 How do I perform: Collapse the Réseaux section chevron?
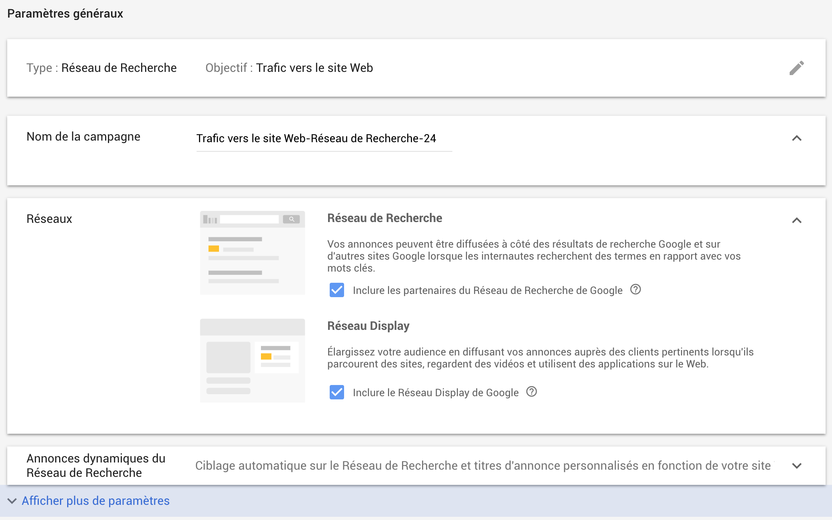[796, 220]
